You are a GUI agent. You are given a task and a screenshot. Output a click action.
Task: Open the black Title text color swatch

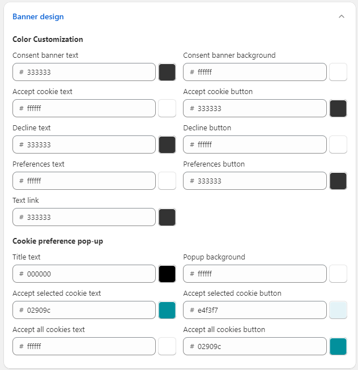(167, 274)
